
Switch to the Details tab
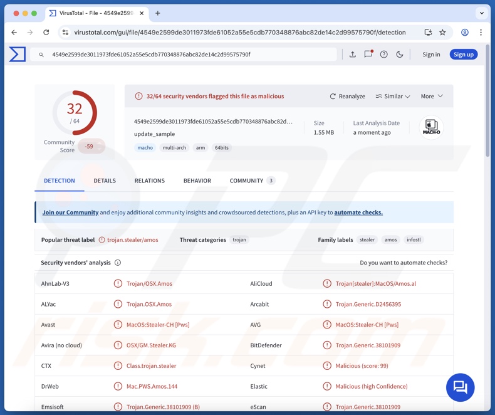tap(105, 181)
